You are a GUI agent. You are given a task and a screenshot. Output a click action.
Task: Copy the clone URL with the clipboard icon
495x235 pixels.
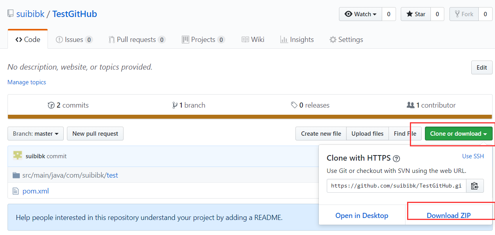pos(475,186)
